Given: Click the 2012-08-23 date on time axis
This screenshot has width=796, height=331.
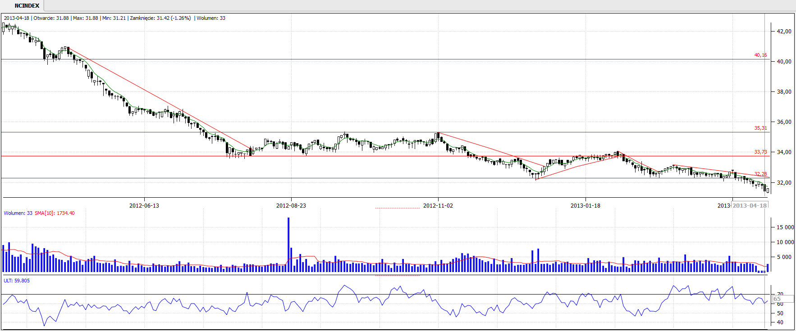Looking at the screenshot, I should [291, 205].
